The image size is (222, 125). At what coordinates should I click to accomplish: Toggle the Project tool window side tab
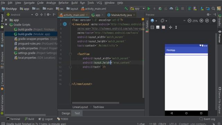[2, 21]
